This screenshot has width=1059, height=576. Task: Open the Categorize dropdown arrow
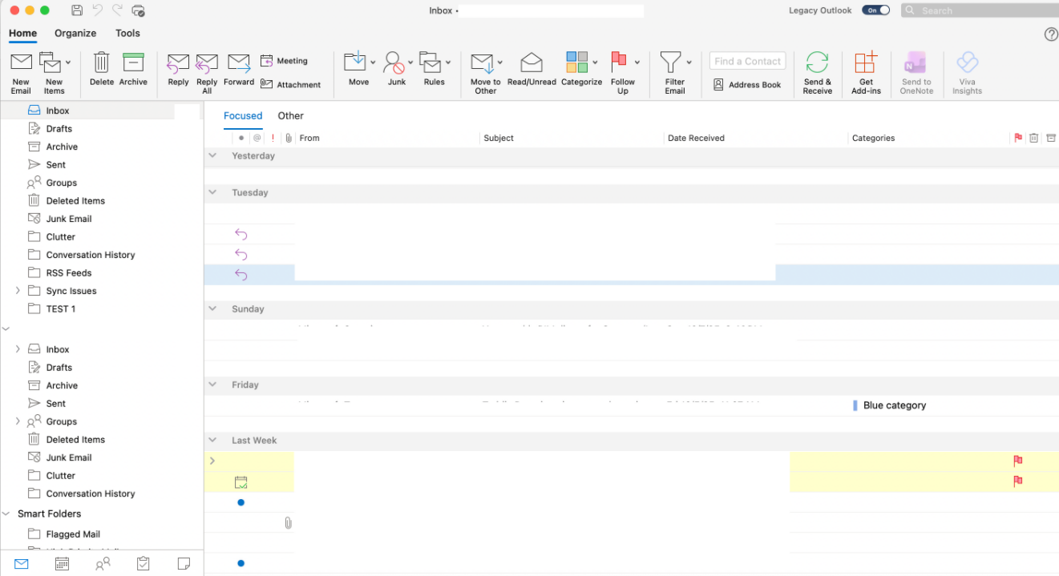click(x=595, y=62)
